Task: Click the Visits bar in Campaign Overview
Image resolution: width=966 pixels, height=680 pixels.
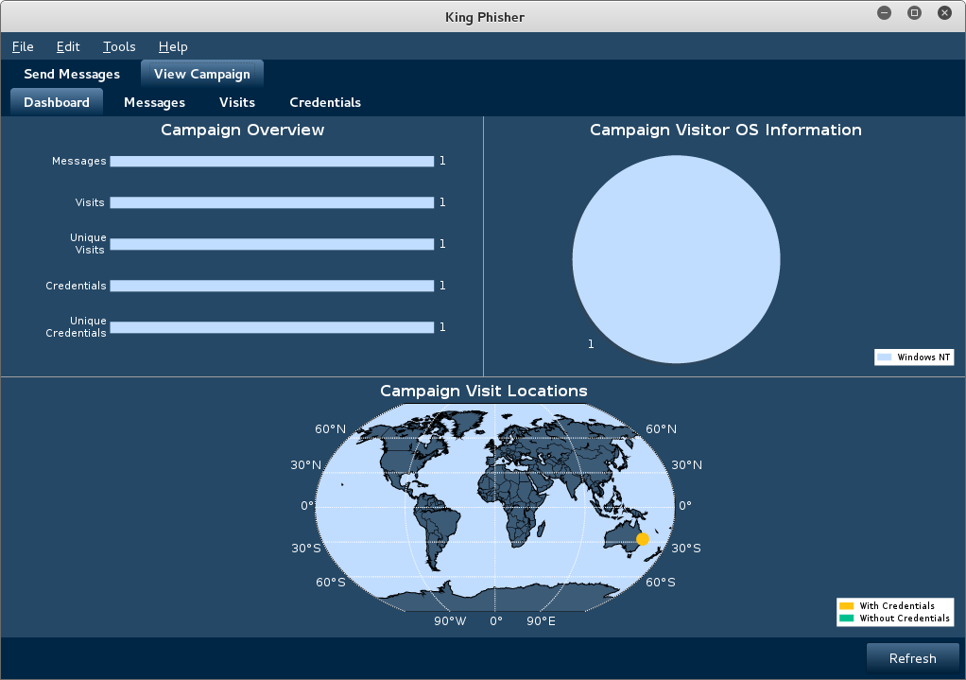Action: (x=271, y=202)
